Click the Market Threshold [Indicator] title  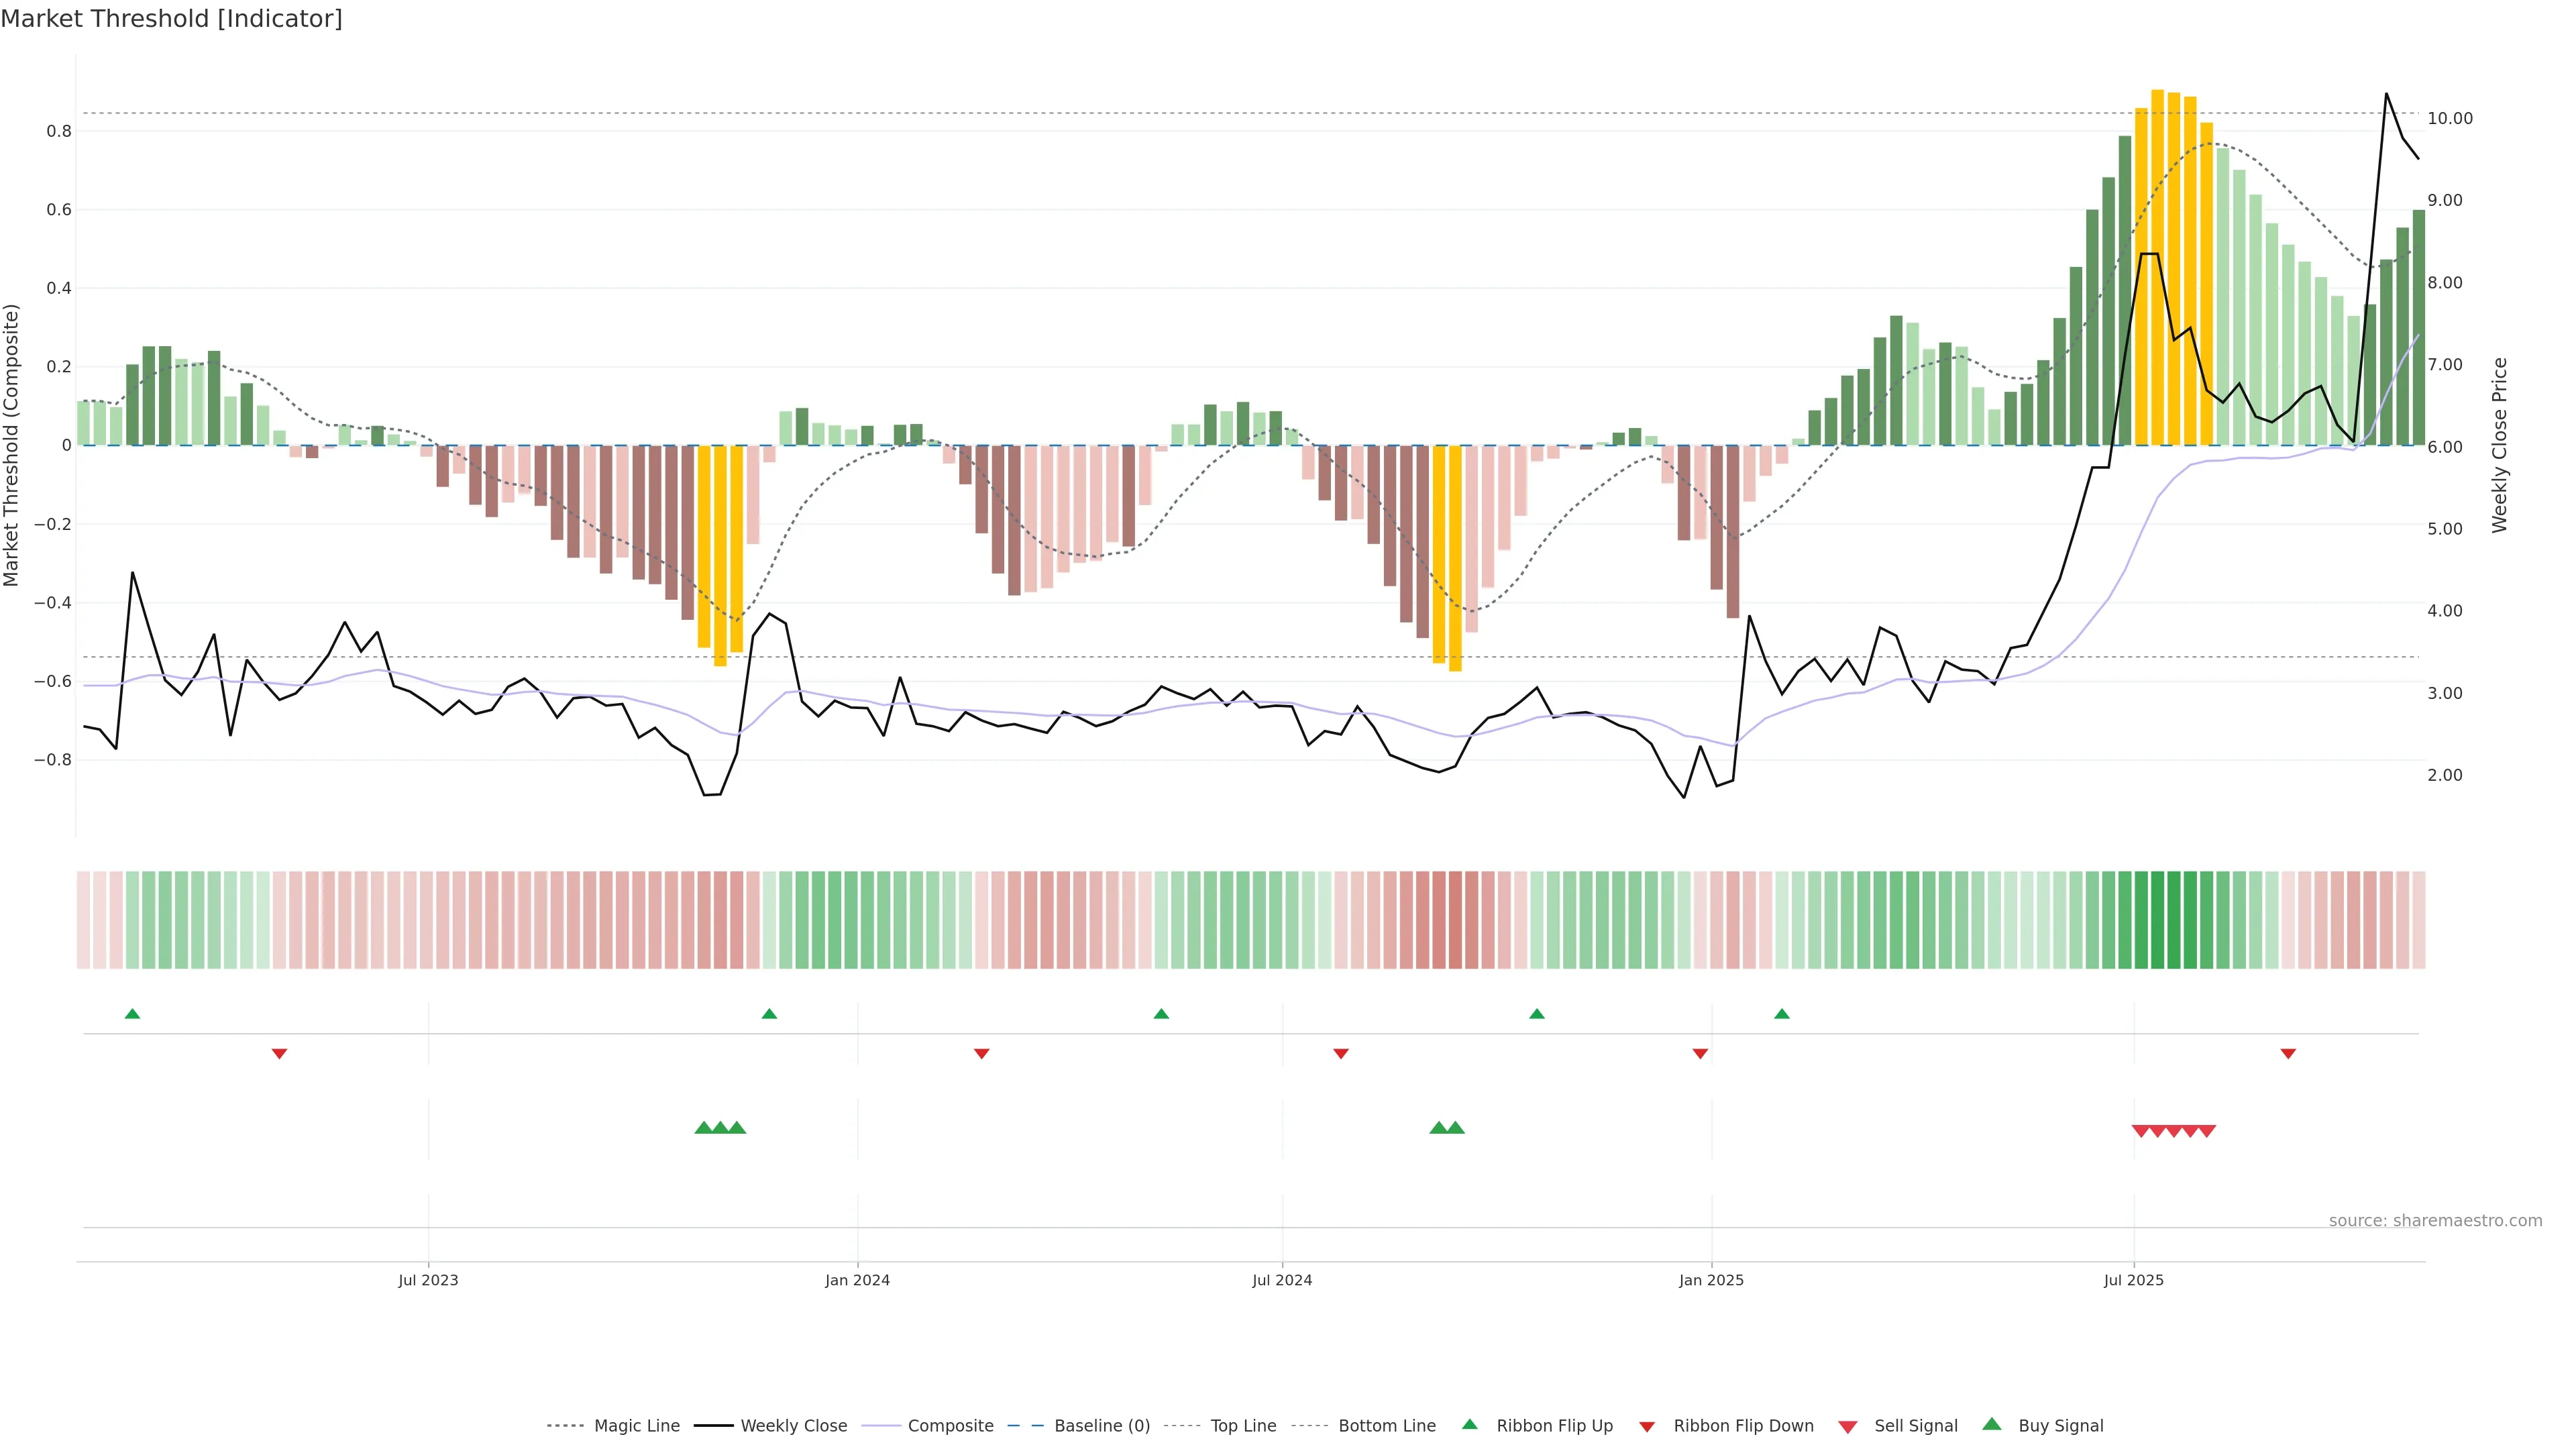click(x=171, y=19)
